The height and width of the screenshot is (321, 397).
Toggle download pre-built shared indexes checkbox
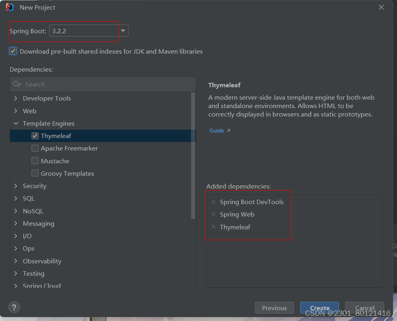coord(13,51)
